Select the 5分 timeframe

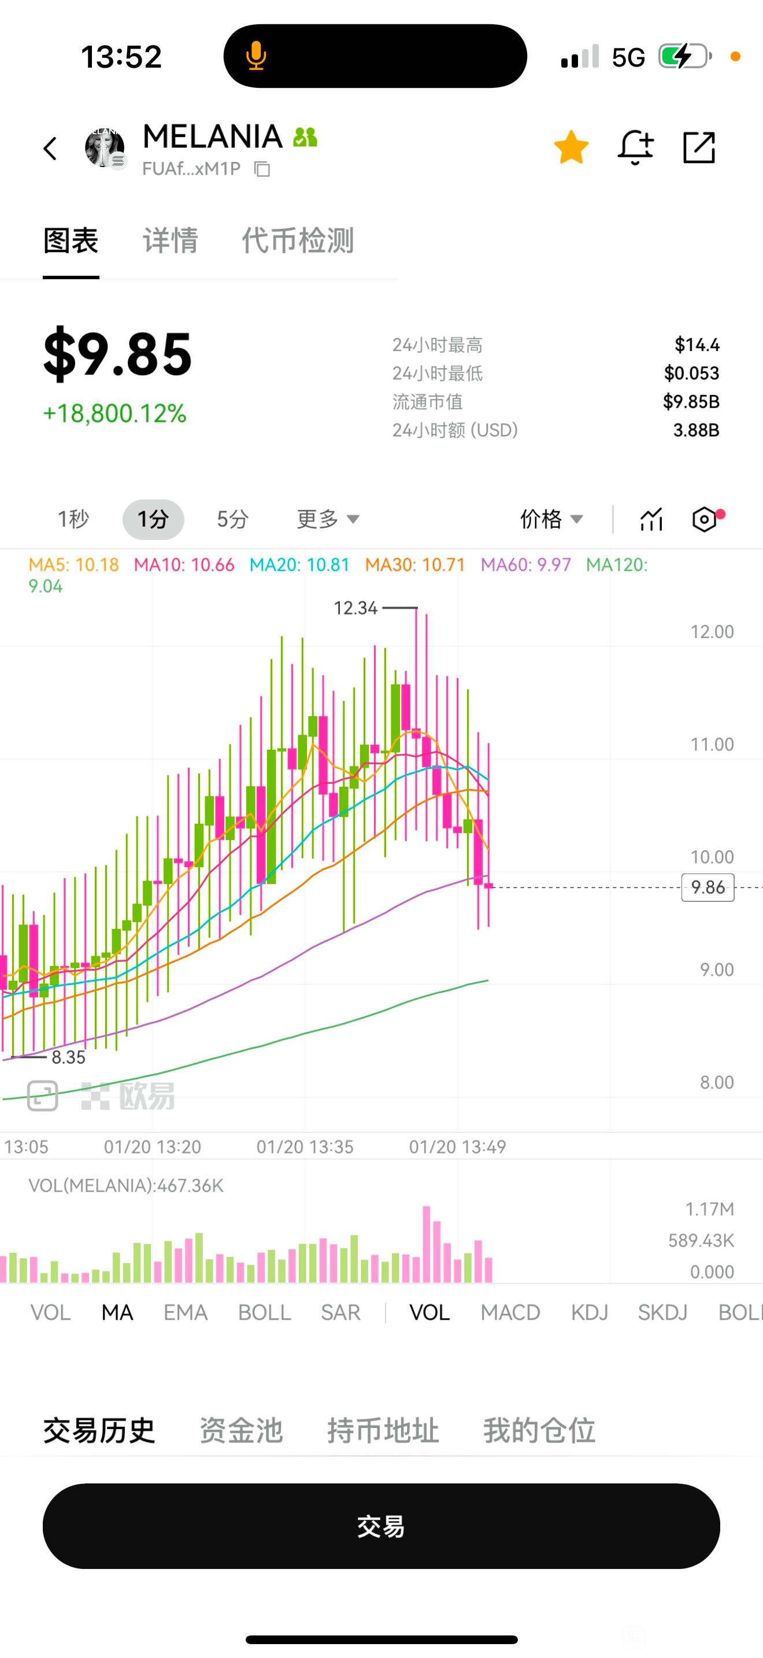[x=232, y=519]
